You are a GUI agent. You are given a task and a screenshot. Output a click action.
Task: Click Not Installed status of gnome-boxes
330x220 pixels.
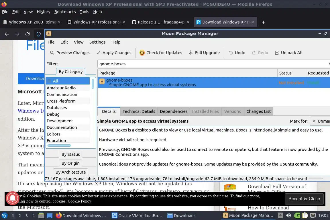(291, 83)
